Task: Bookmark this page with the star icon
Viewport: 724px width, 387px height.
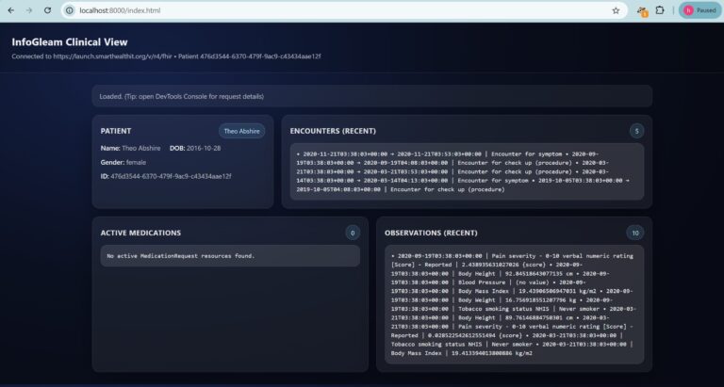Action: click(x=616, y=10)
